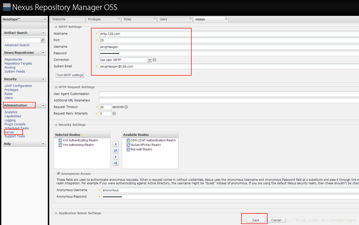Open Roles link under Security
The image size is (359, 225).
(x=8, y=94)
